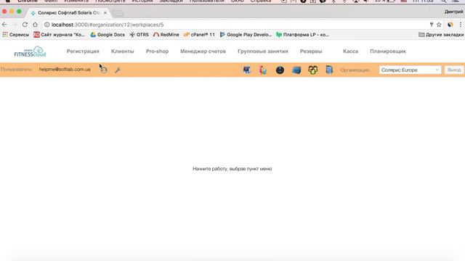Open the Сервисы apps shortcut
465x261 pixels.
point(16,35)
